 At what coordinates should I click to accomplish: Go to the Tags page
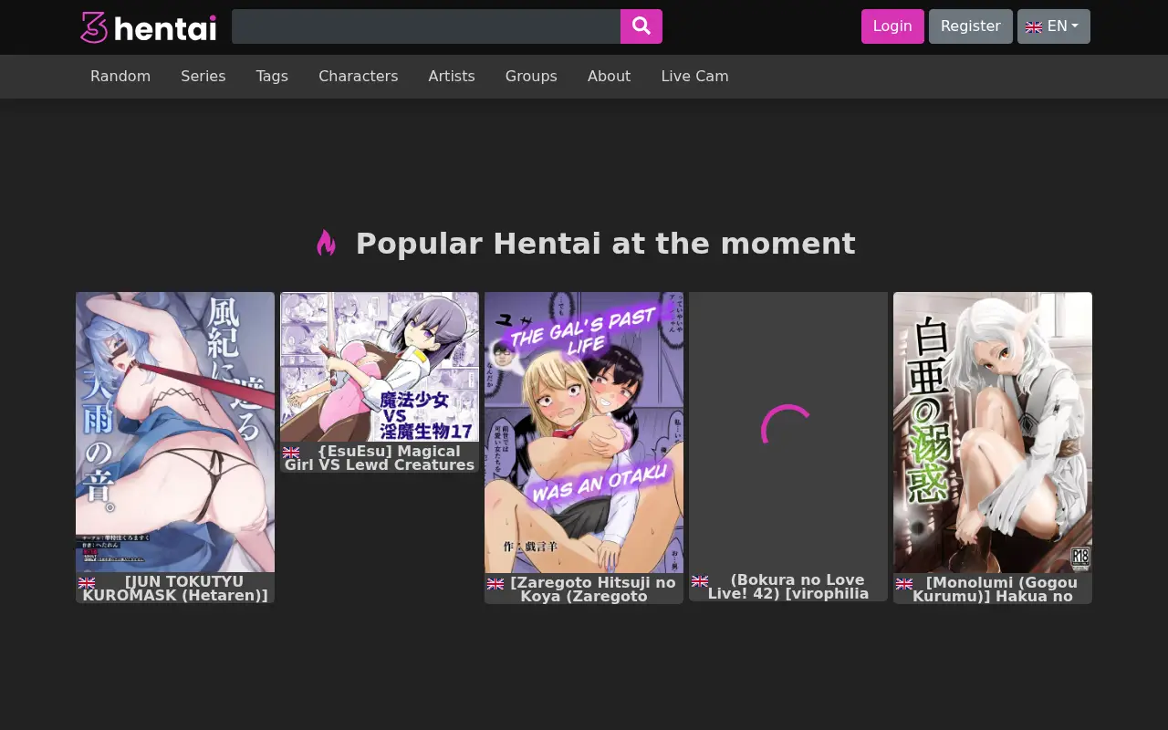272,77
